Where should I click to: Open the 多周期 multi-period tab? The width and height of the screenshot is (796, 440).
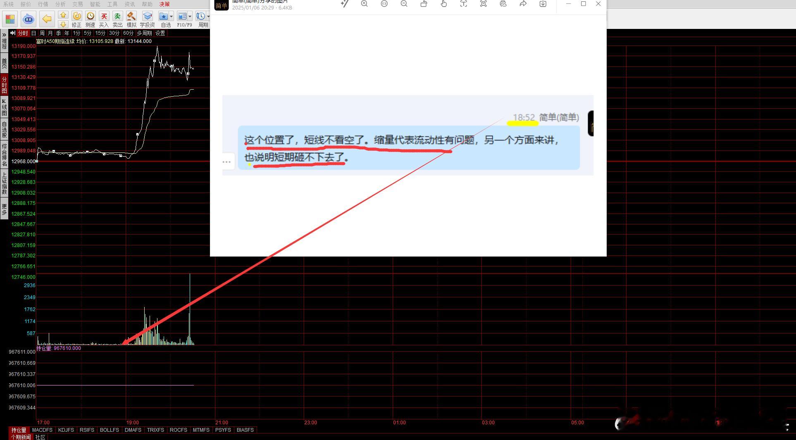pyautogui.click(x=145, y=33)
